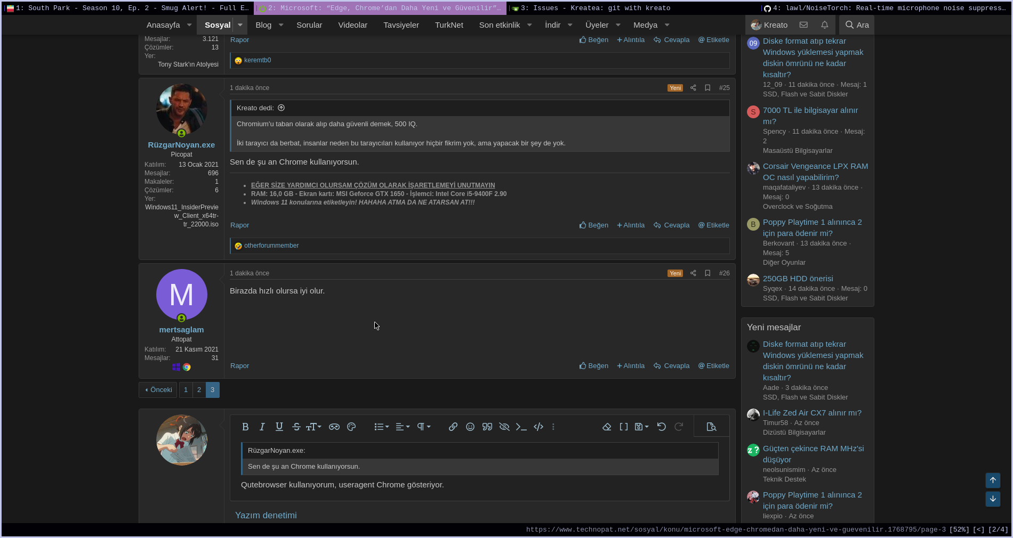Tag in post #26 with Etiketle
The height and width of the screenshot is (538, 1013).
pos(714,366)
